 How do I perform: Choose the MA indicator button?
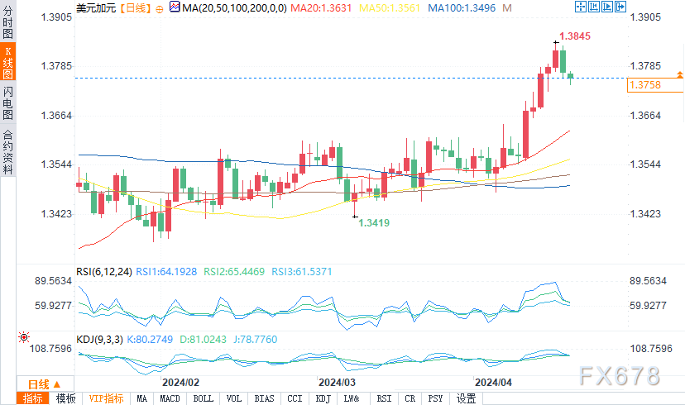(141, 398)
